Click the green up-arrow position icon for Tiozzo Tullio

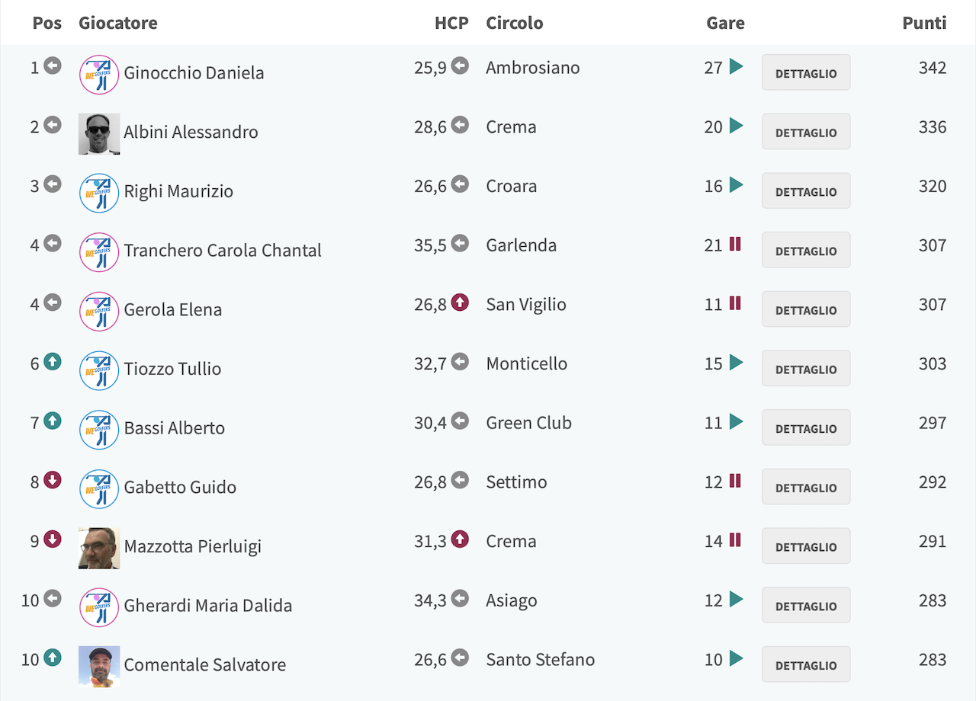point(52,362)
